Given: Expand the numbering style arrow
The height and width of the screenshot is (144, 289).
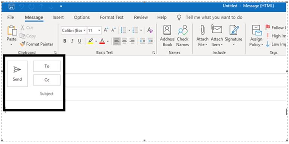Looking at the screenshot, I should [141, 30].
